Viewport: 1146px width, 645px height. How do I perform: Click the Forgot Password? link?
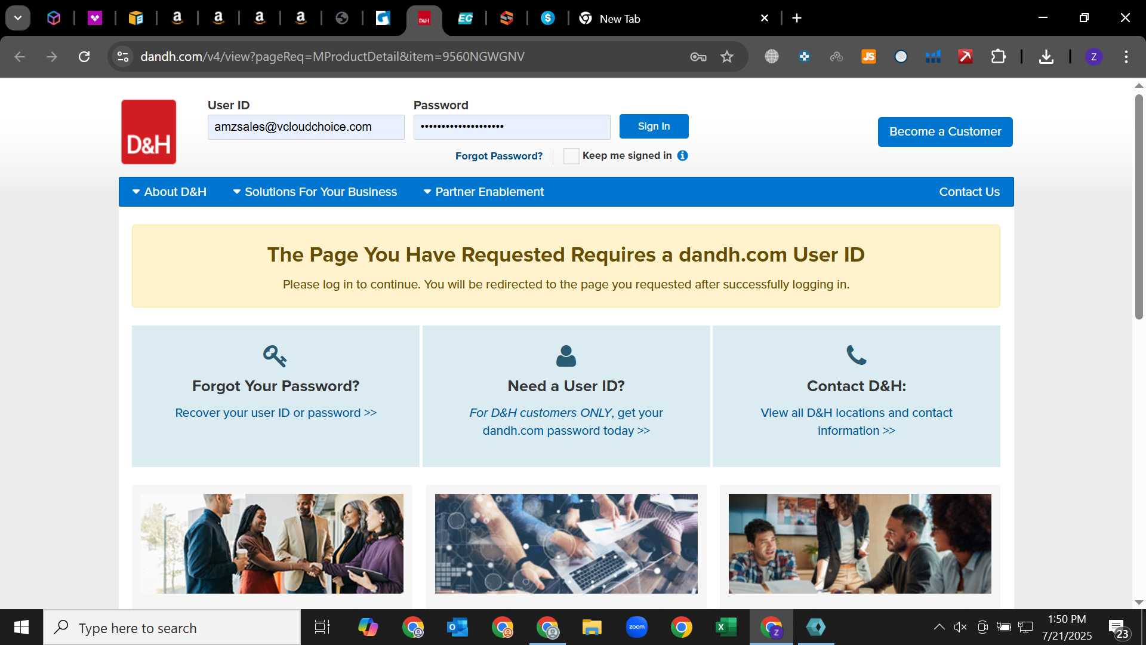point(499,156)
